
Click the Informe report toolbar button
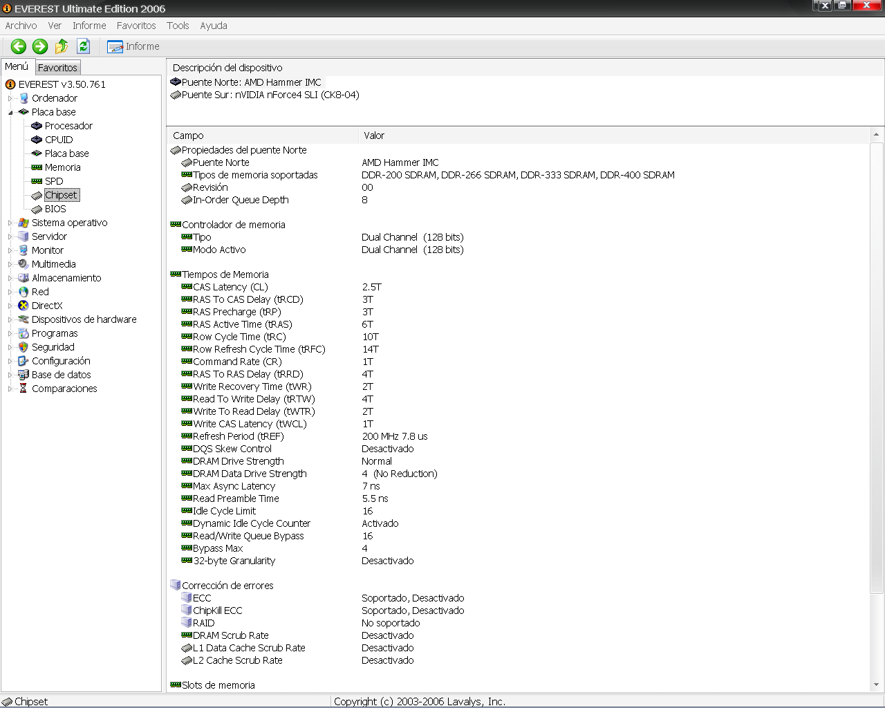133,46
